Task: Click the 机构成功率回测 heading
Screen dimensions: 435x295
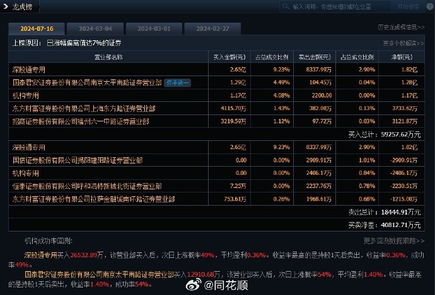Action: (x=49, y=241)
